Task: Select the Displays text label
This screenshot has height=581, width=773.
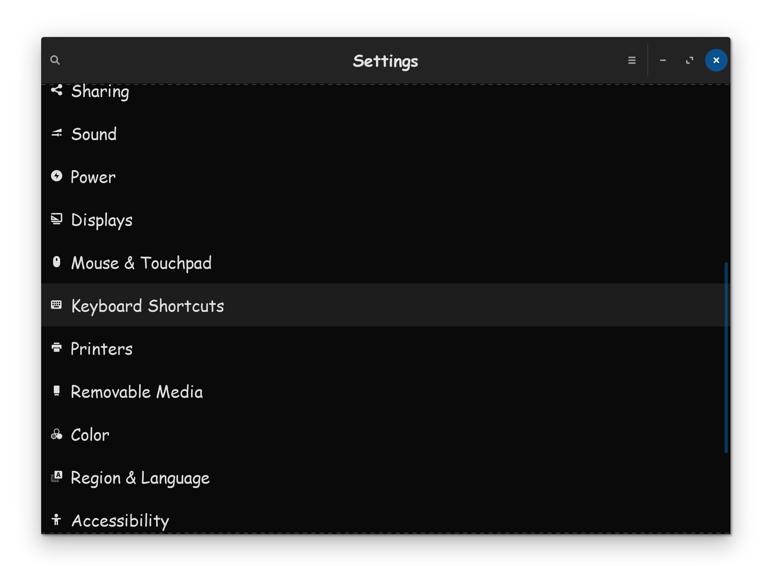Action: 102,220
